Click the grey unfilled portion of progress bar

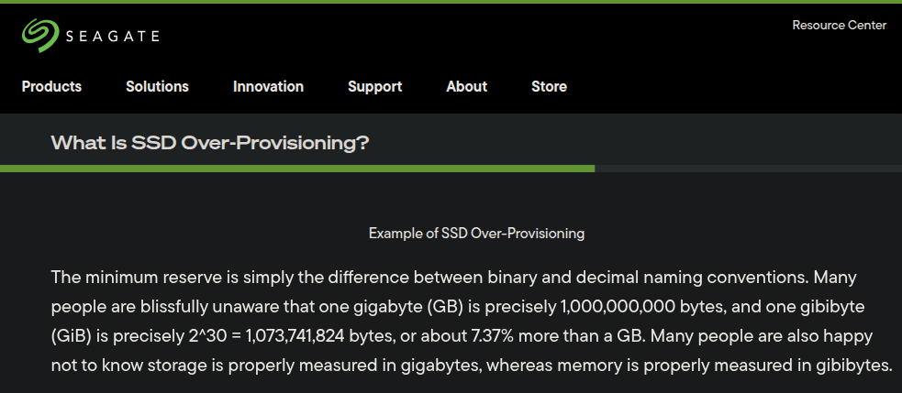[748, 169]
